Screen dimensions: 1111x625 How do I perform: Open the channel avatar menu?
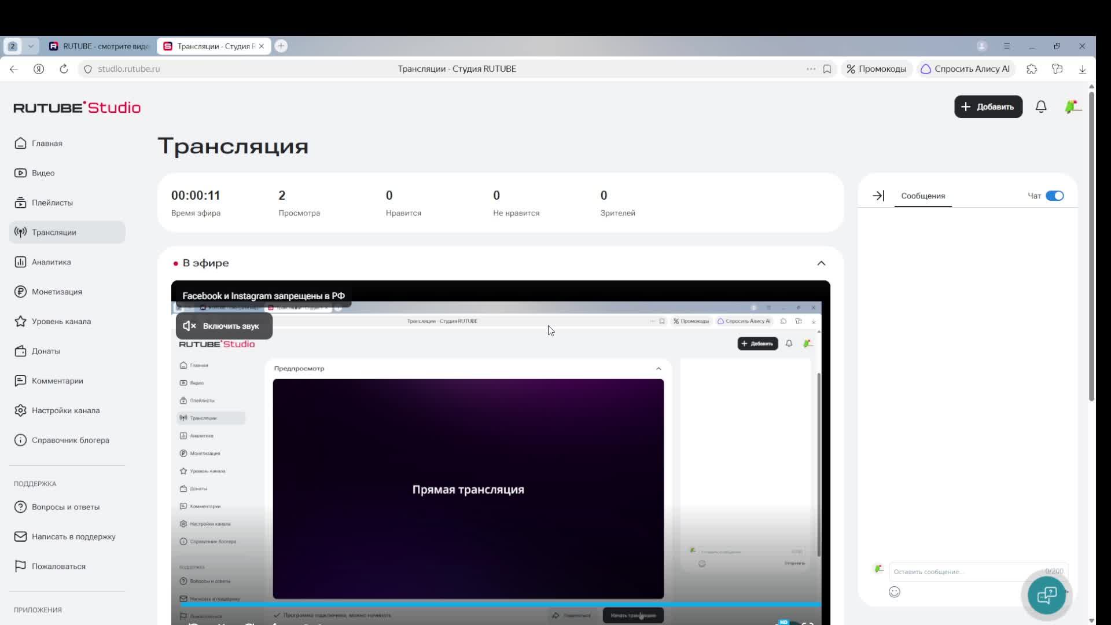[x=1072, y=106]
